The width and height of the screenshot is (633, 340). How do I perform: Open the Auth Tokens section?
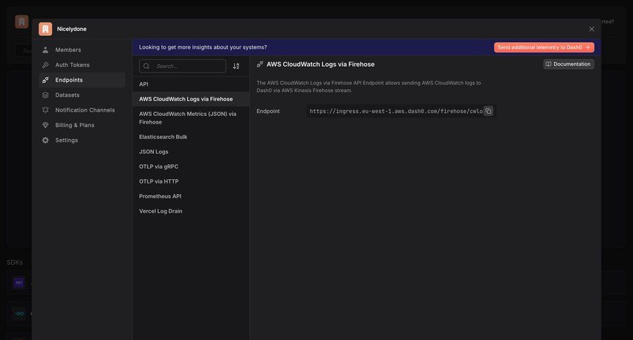(82, 65)
